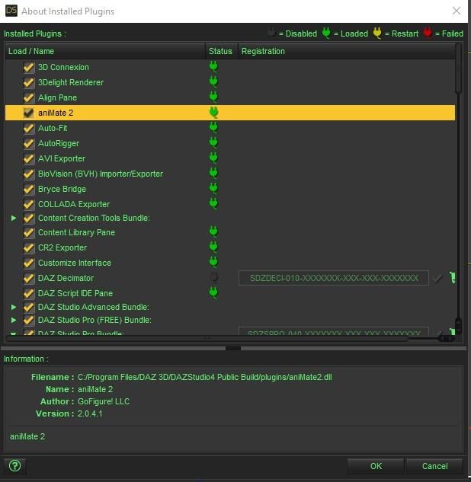Click the Bryce Bridge status plug icon
Image resolution: width=471 pixels, height=482 pixels.
coord(213,188)
